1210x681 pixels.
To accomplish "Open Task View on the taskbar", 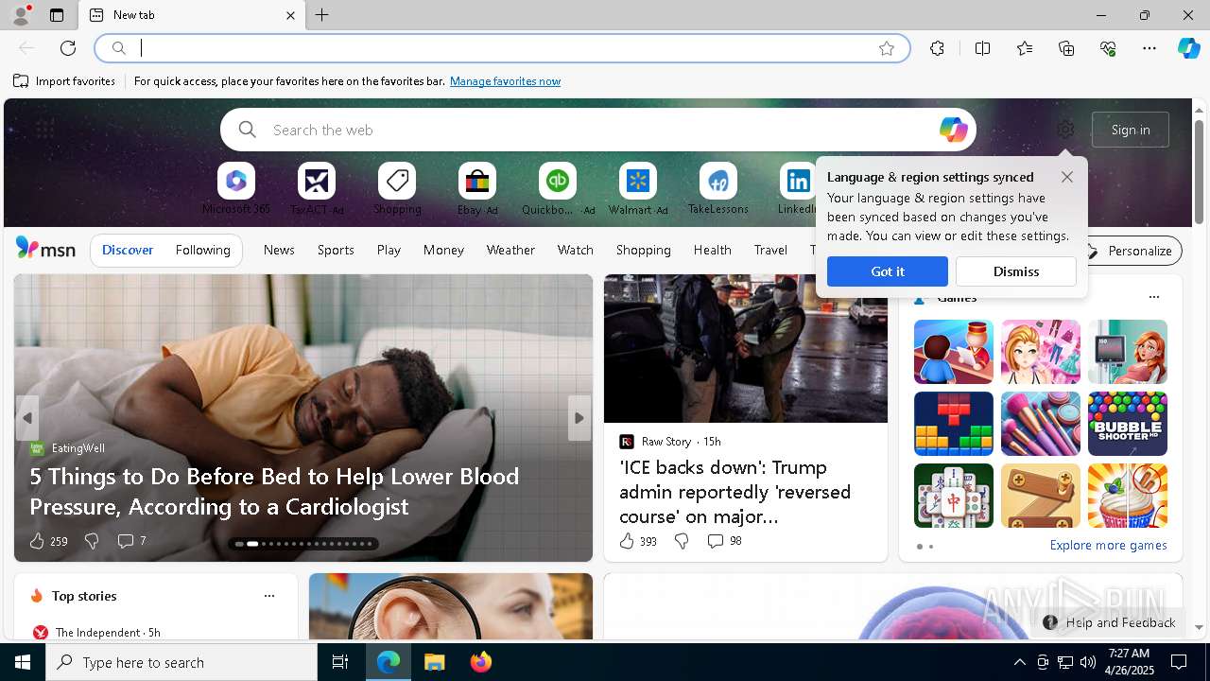I will tap(340, 662).
